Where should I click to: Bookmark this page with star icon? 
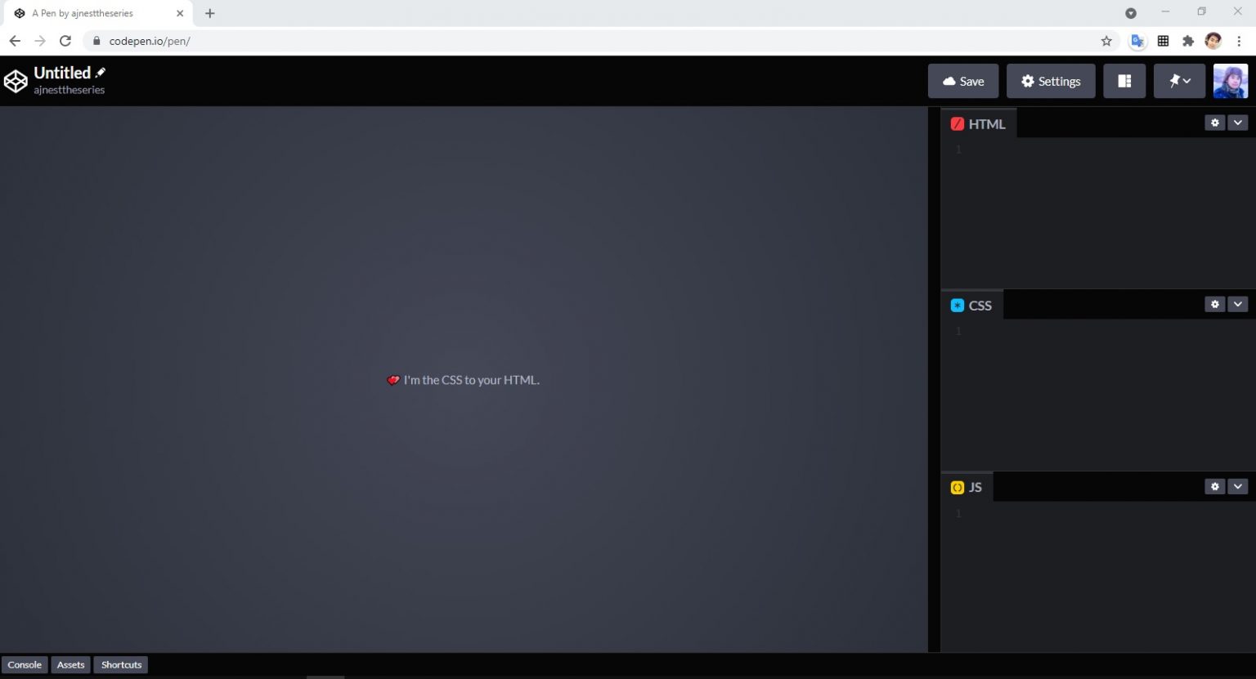(1106, 41)
